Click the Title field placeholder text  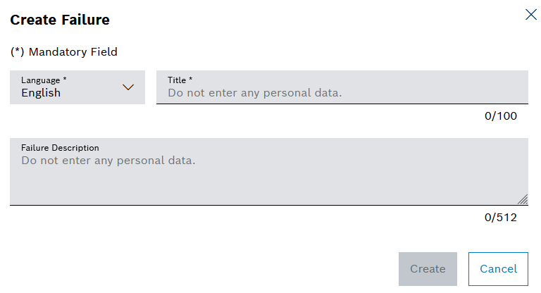pos(254,93)
